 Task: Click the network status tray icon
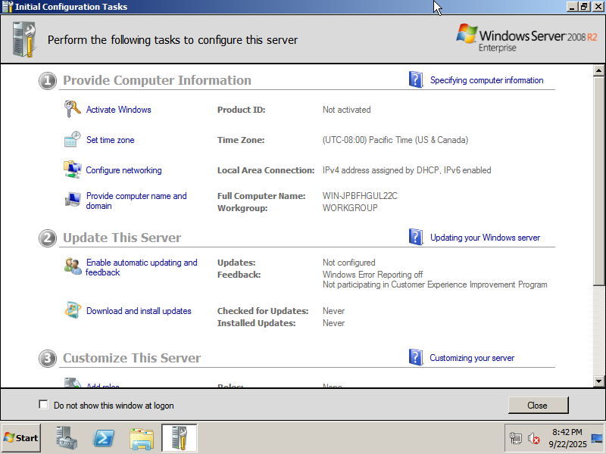(x=516, y=438)
